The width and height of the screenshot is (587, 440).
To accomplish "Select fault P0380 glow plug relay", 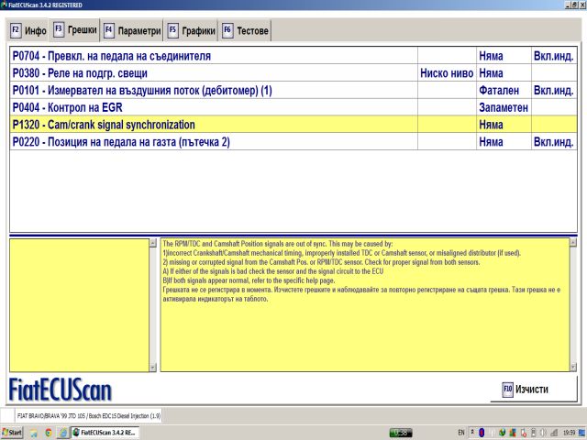I will coord(213,73).
